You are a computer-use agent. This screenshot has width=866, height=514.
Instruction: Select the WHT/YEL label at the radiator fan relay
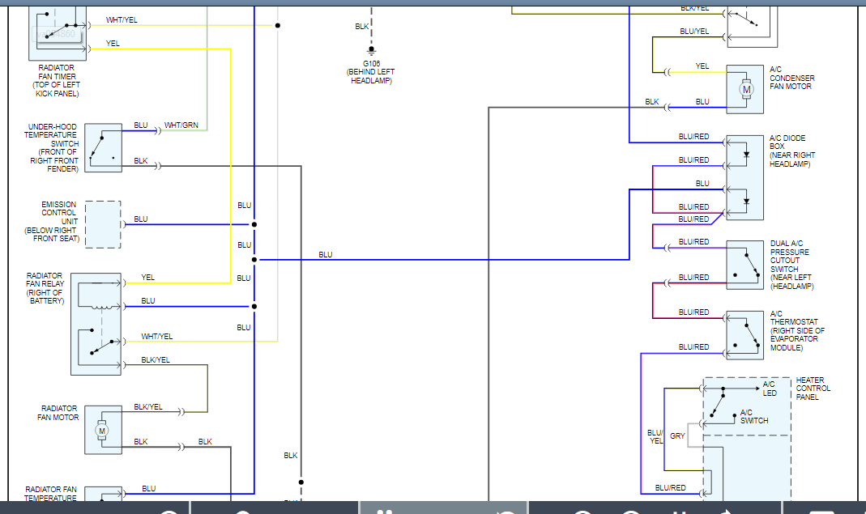[x=157, y=336]
